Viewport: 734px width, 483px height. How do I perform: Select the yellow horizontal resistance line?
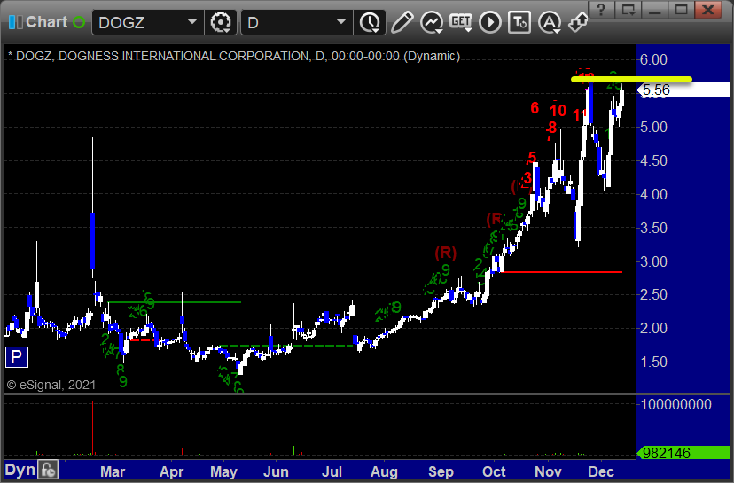pyautogui.click(x=631, y=79)
